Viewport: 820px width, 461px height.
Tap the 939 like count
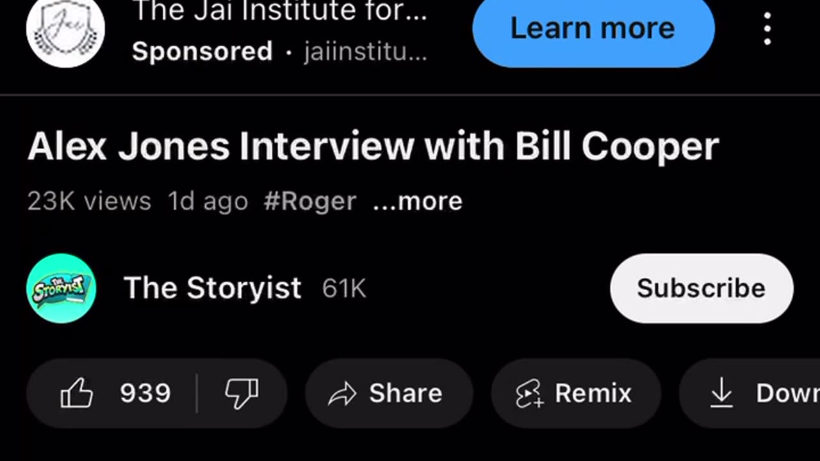click(145, 393)
